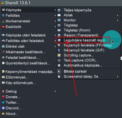The width and height of the screenshot is (122, 118).
Task: Toggle the Show cursor option
Action: point(88,71)
